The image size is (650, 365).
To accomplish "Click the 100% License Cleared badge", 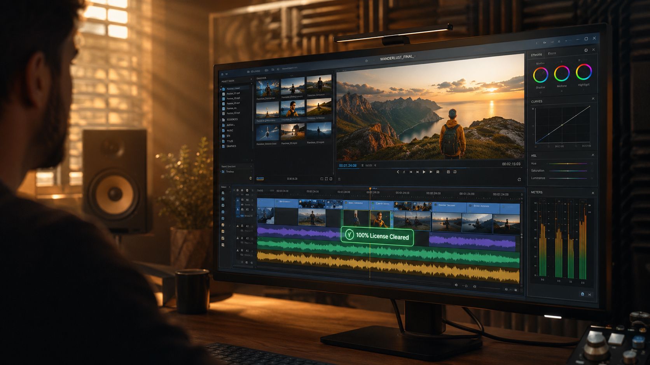I will 377,236.
